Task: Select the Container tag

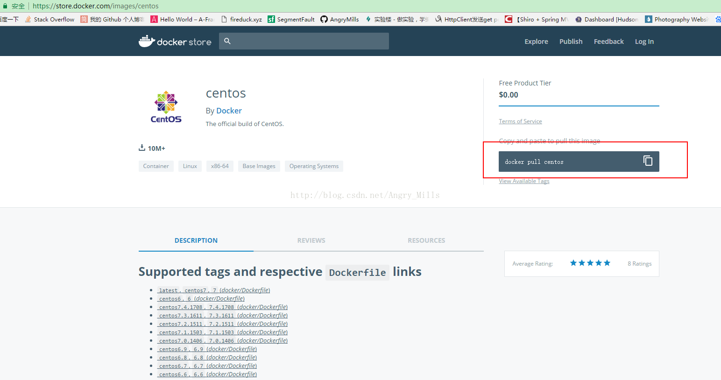Action: 156,166
